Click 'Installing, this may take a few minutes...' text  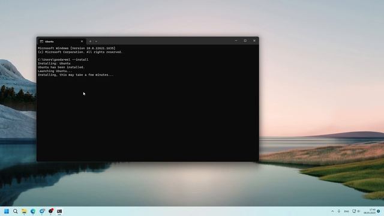(x=76, y=74)
